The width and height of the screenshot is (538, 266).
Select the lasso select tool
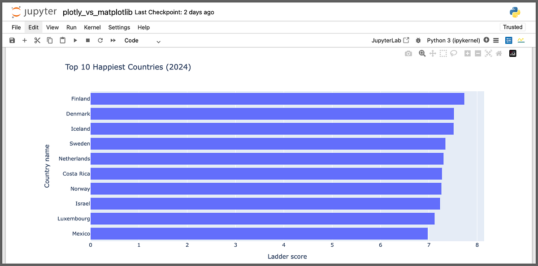[454, 54]
